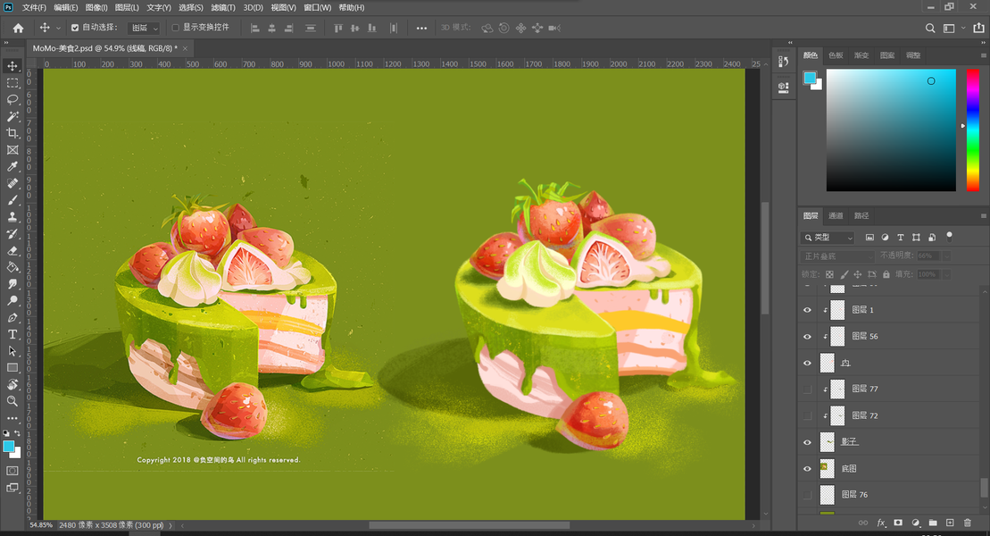This screenshot has height=536, width=990.
Task: Select the Crop tool
Action: [12, 133]
